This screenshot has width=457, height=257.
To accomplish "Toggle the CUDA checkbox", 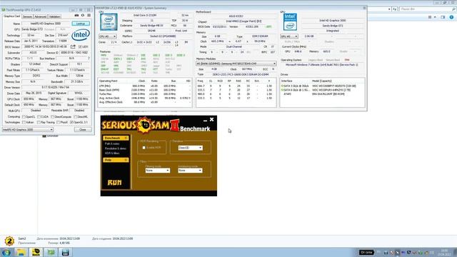I will (x=39, y=116).
